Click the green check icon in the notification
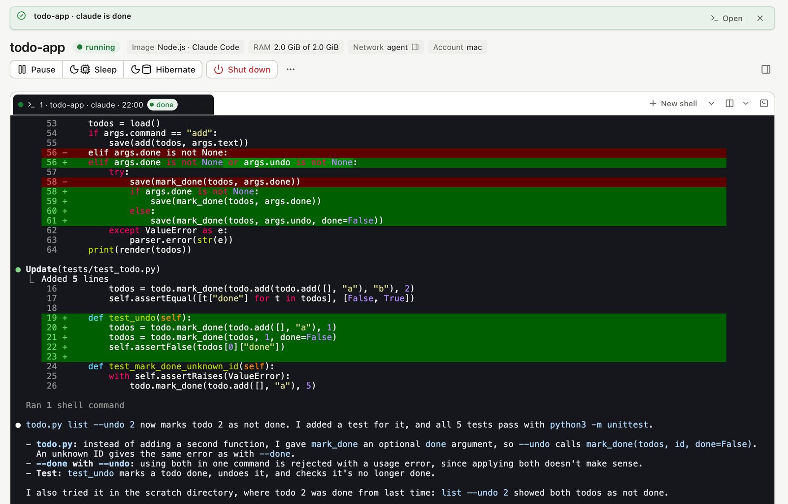Image resolution: width=788 pixels, height=504 pixels. click(21, 16)
